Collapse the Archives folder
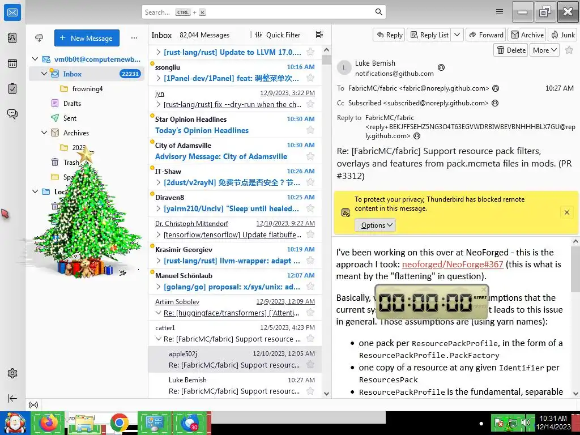 (44, 133)
